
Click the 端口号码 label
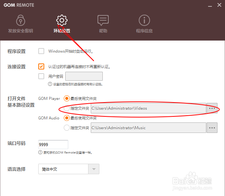tap(16, 143)
